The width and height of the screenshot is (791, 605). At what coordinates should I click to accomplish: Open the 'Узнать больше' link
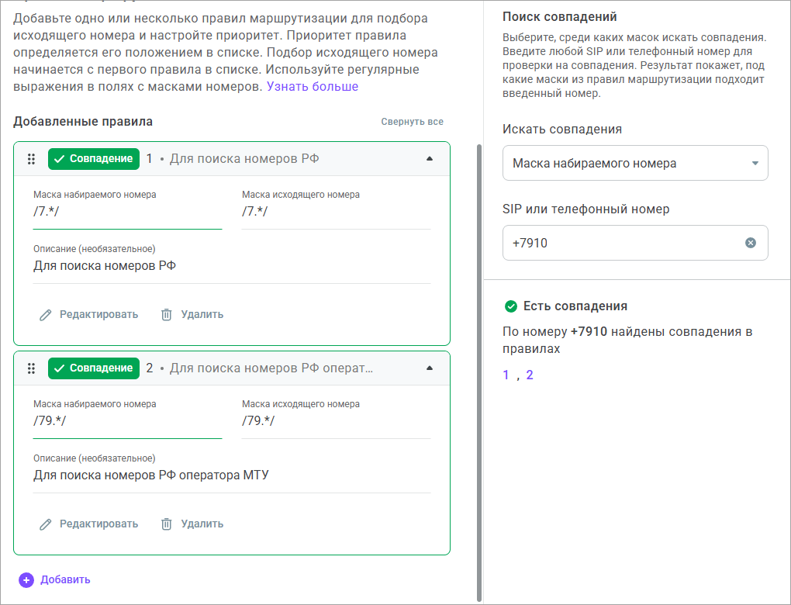point(313,87)
